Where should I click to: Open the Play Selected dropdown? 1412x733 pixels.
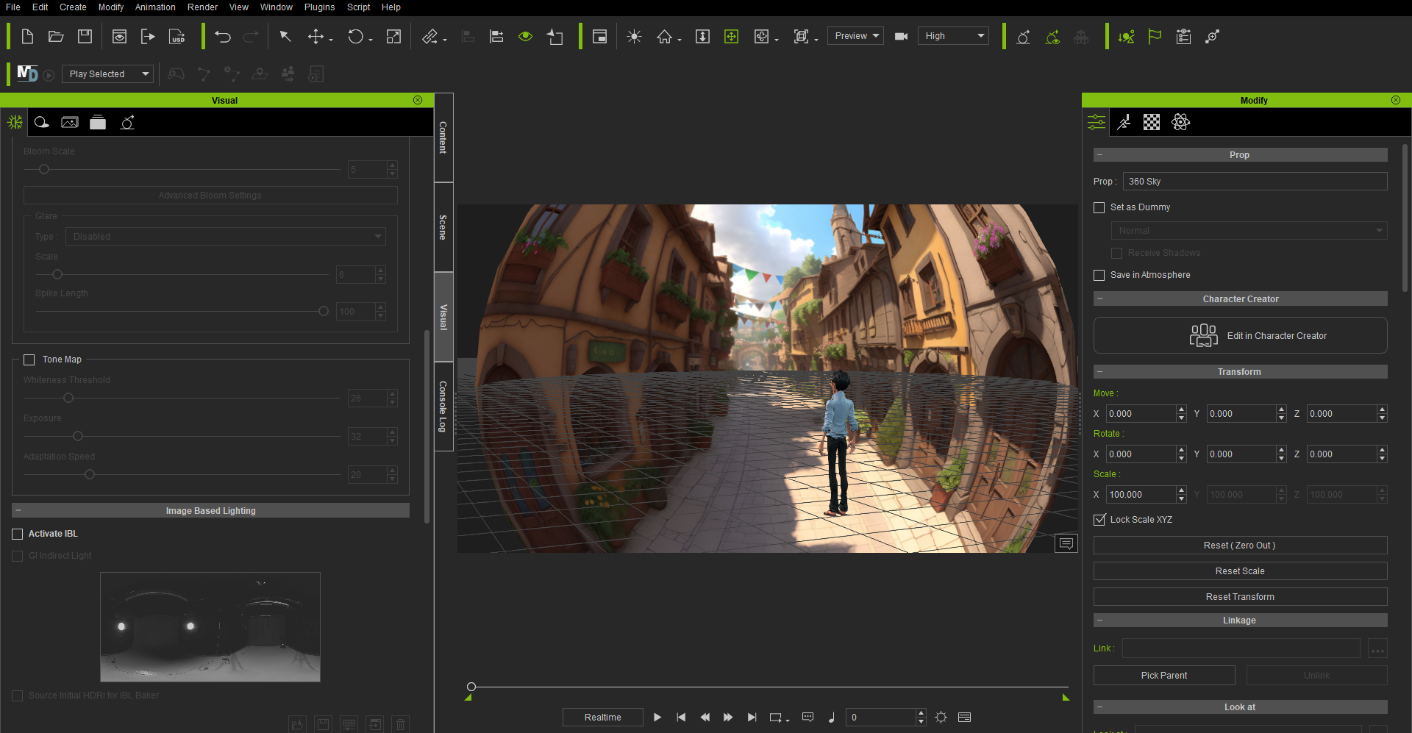coord(107,74)
